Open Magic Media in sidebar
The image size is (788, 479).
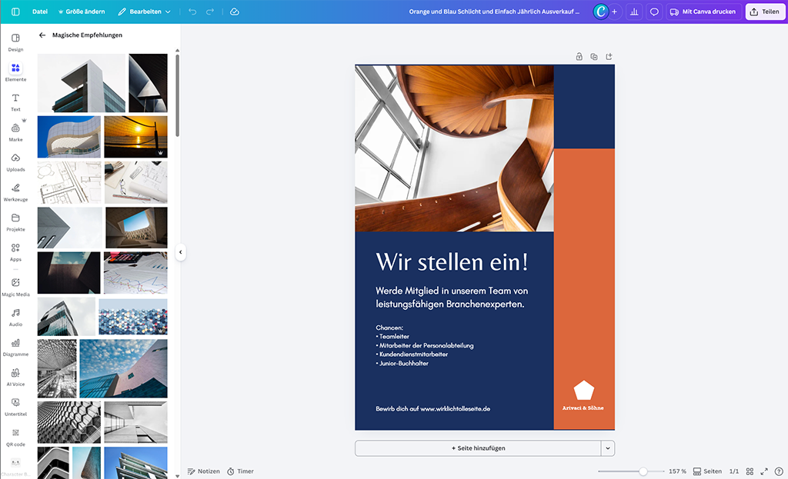[15, 288]
